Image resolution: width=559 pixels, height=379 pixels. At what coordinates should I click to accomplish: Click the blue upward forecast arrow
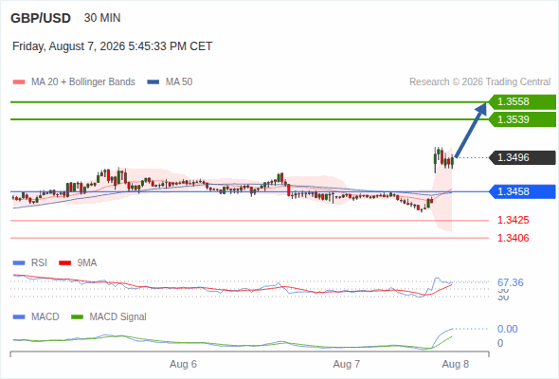point(471,130)
